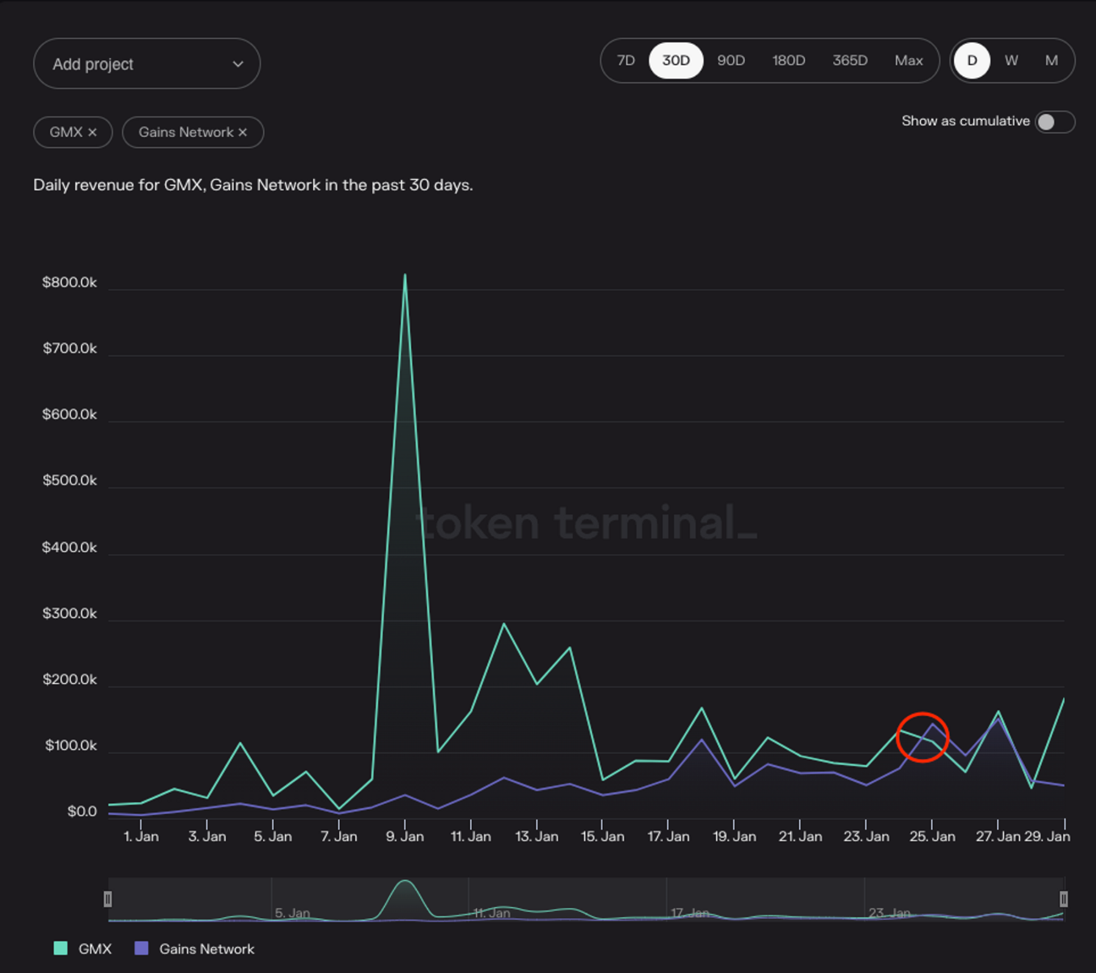Switch to the 180D range

789,60
